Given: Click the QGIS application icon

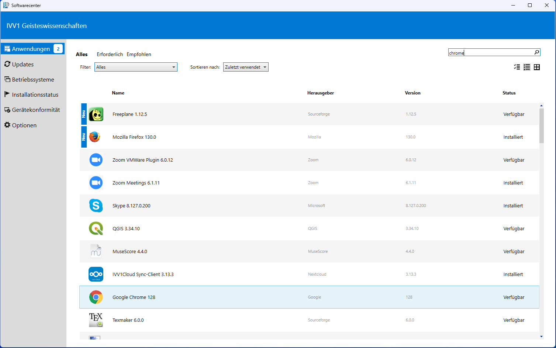Looking at the screenshot, I should tap(96, 228).
